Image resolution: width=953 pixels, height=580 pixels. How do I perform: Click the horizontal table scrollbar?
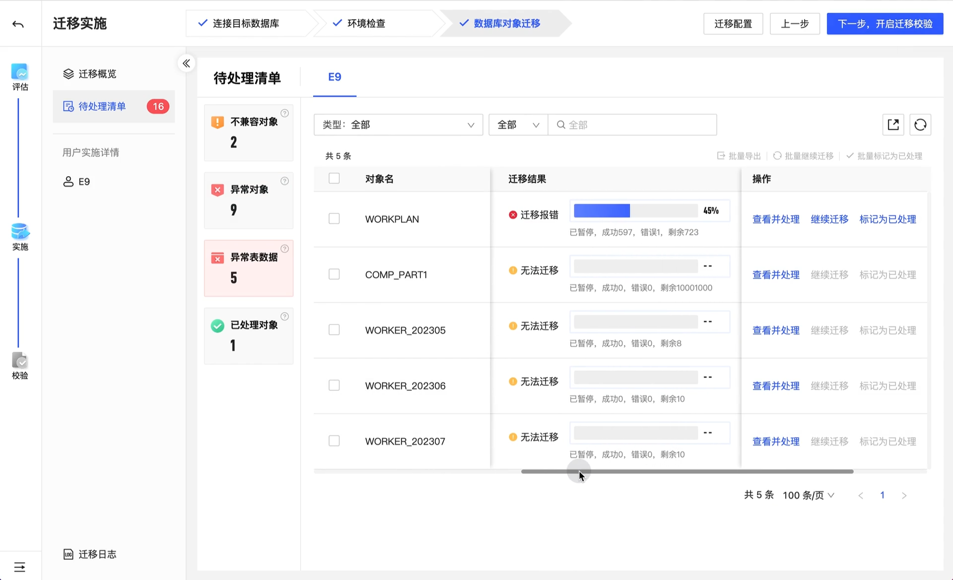click(687, 471)
